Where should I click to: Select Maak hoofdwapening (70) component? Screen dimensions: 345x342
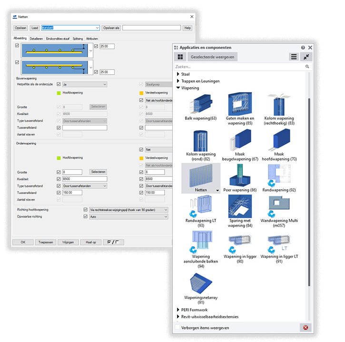point(279,145)
